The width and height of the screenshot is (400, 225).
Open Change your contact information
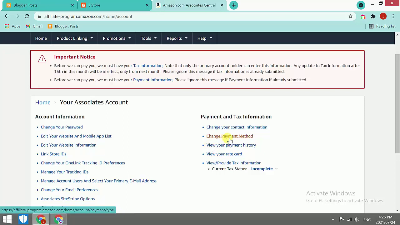pyautogui.click(x=237, y=127)
